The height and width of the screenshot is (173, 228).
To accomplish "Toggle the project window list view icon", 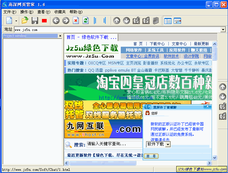I will 168,21.
